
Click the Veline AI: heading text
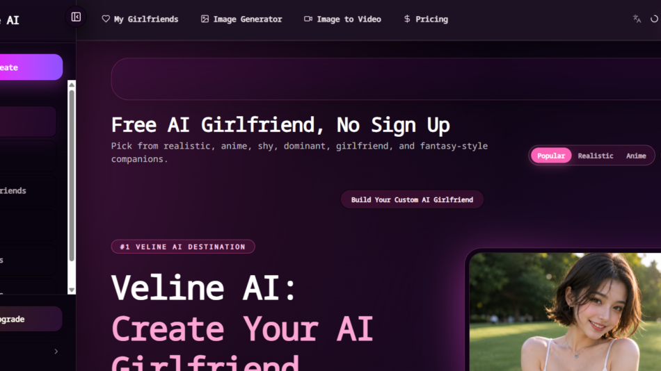(x=204, y=288)
